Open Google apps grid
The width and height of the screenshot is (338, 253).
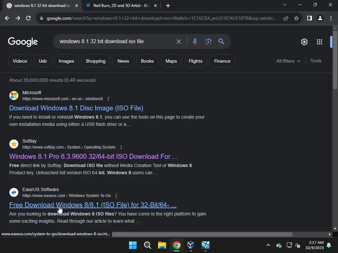[320, 42]
